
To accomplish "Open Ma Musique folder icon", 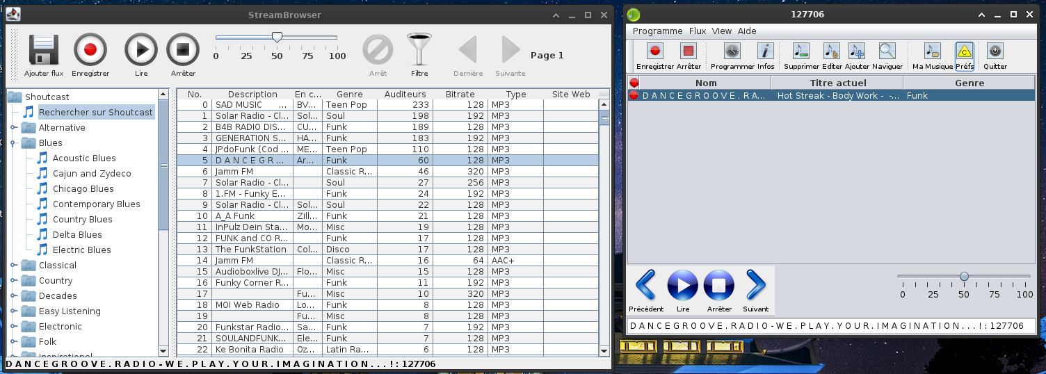I will pyautogui.click(x=932, y=51).
